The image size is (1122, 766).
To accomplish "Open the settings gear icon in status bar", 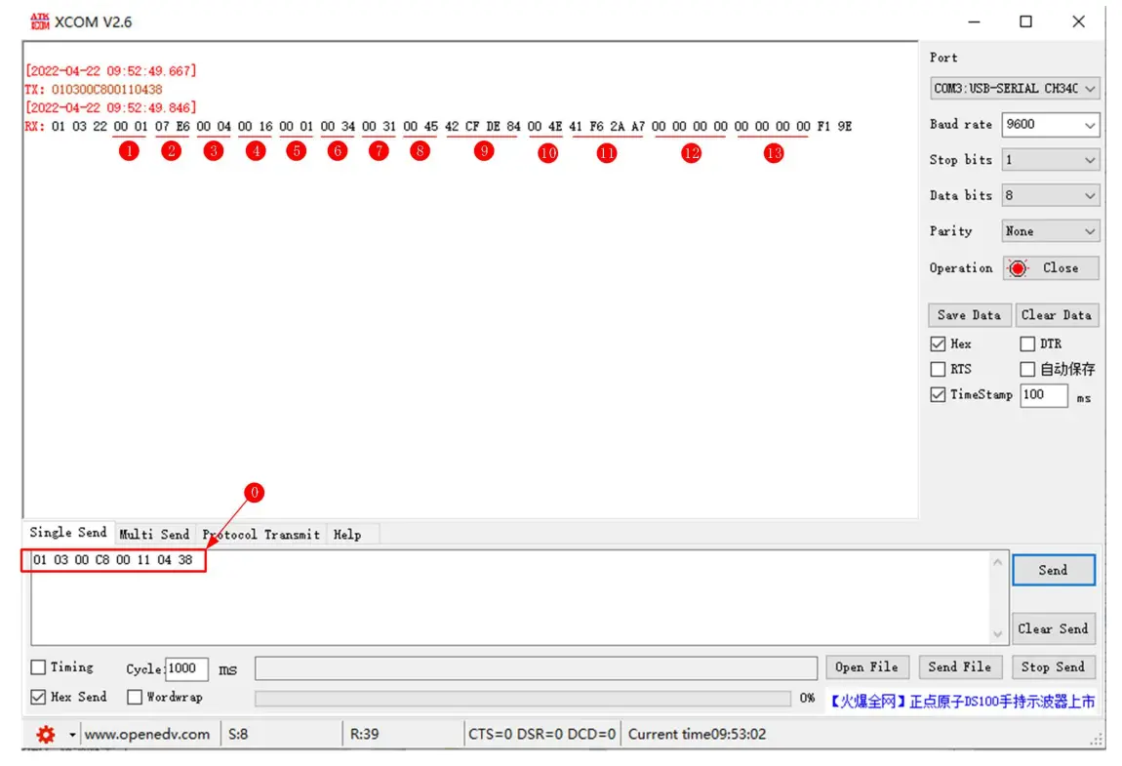I will [46, 734].
